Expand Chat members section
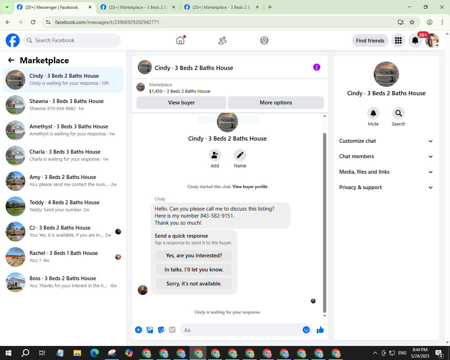Viewport: 450px width, 360px height. click(386, 156)
